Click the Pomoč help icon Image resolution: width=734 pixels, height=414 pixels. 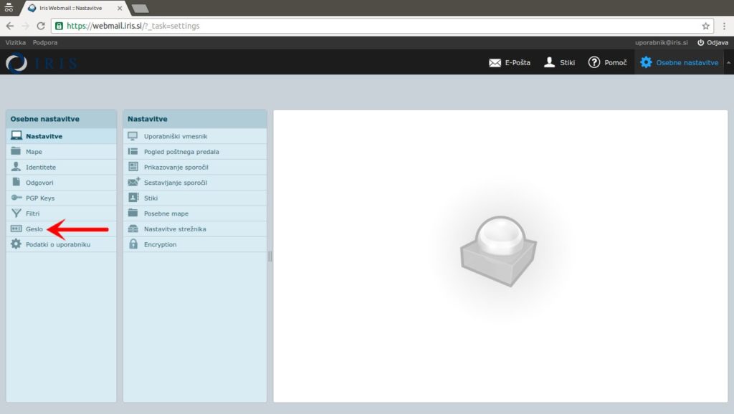594,62
